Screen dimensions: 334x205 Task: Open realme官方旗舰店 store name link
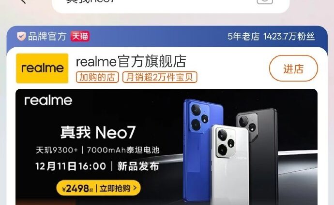click(131, 61)
